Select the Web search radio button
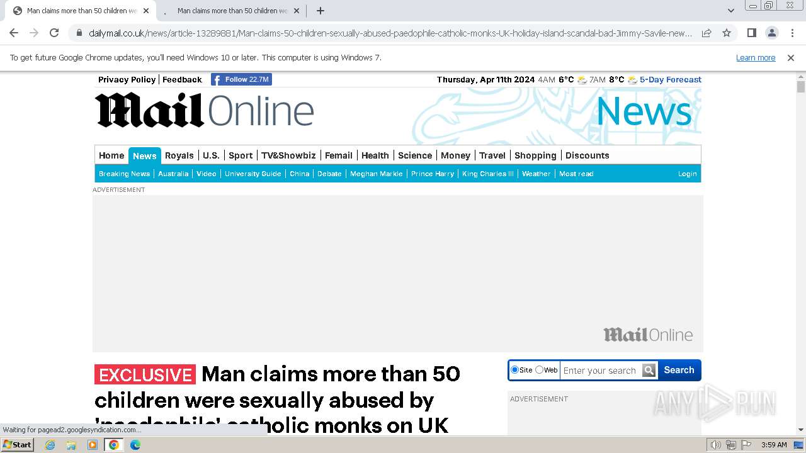Screen dimensions: 806x453 (539, 370)
